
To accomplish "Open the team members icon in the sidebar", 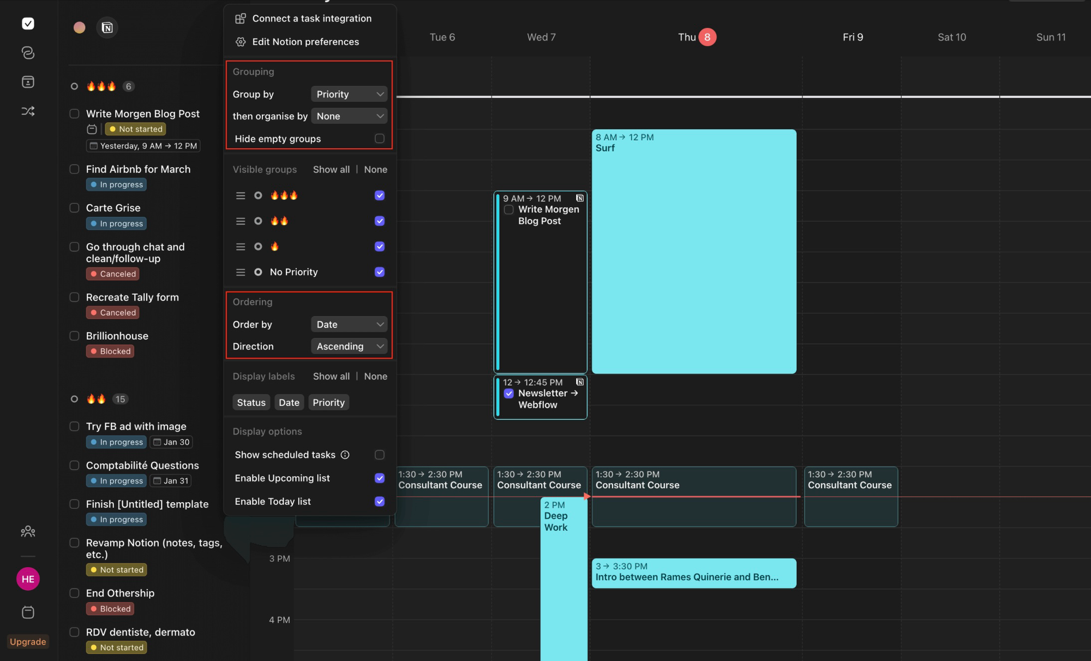I will click(28, 531).
